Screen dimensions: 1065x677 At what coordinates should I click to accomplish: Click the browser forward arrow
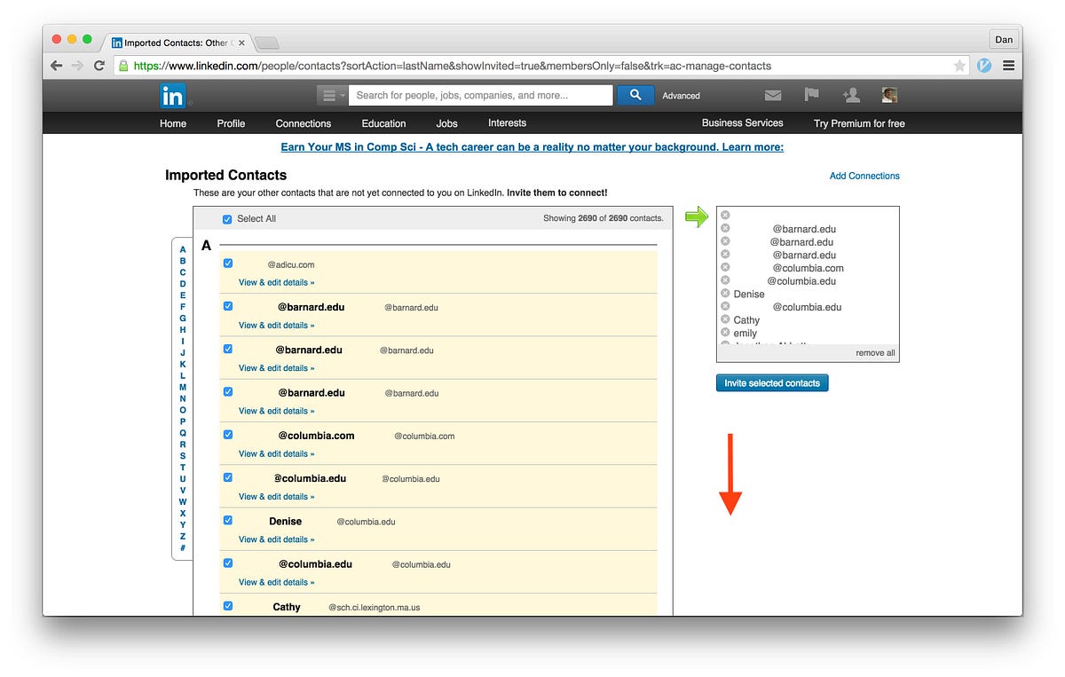(x=78, y=66)
